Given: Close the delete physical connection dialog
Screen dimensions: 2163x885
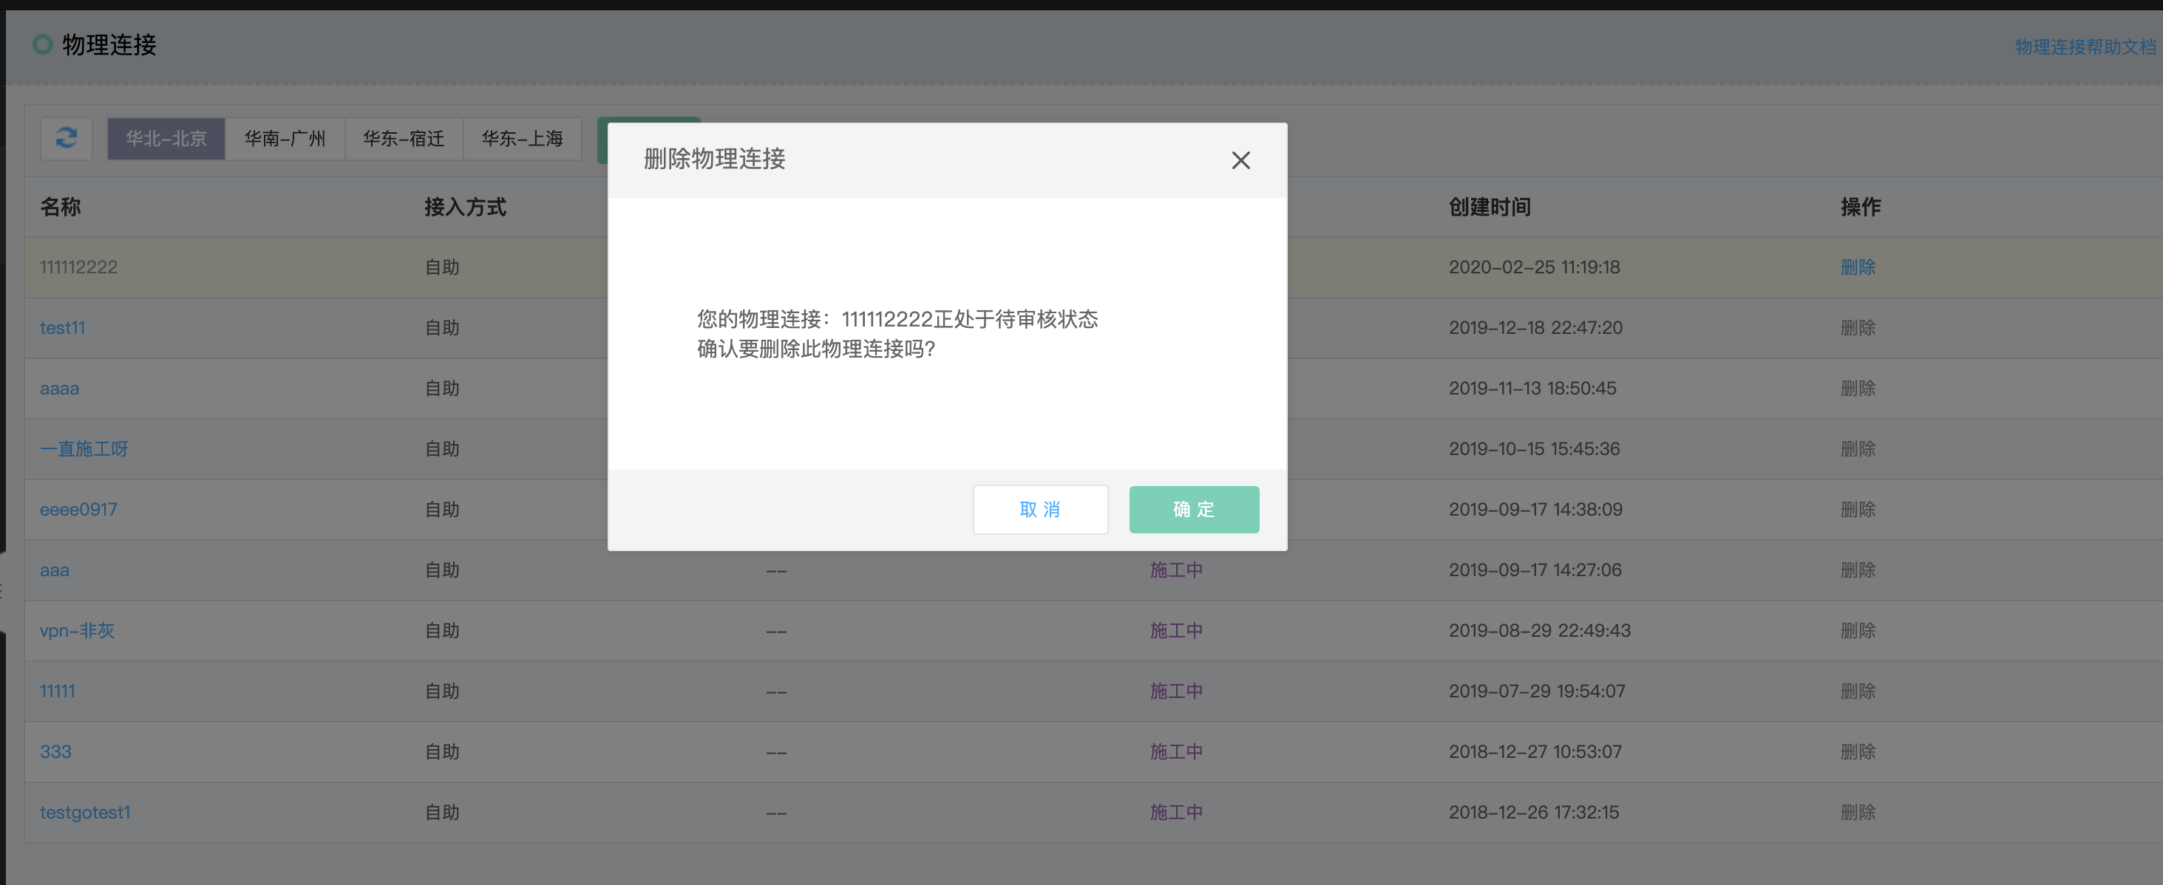Looking at the screenshot, I should pyautogui.click(x=1240, y=160).
